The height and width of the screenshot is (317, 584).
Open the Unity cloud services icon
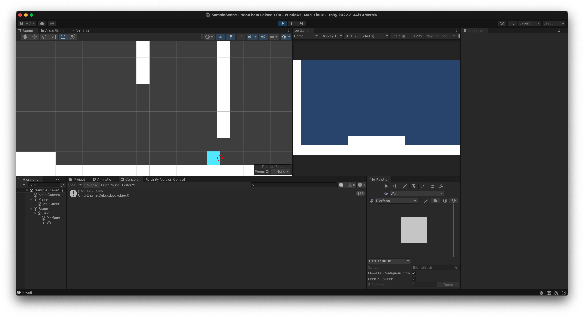[x=42, y=23]
